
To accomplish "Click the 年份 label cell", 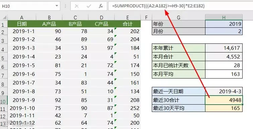I will click(x=179, y=24).
